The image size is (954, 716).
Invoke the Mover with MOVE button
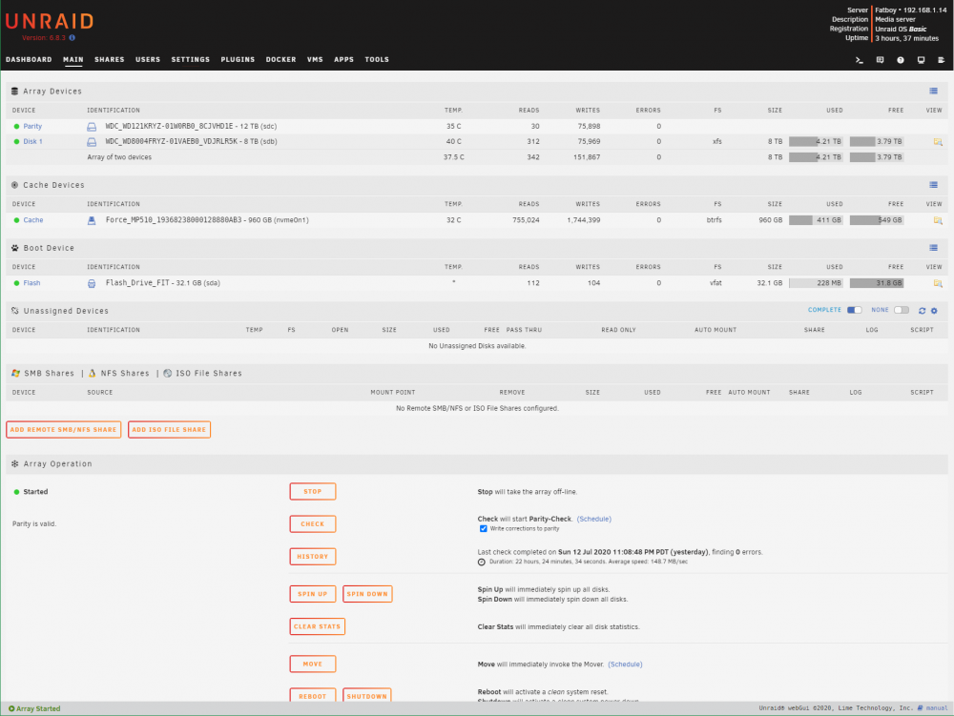(313, 665)
